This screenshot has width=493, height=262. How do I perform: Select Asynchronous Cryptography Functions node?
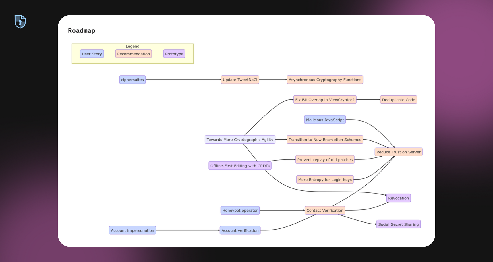[x=325, y=80]
